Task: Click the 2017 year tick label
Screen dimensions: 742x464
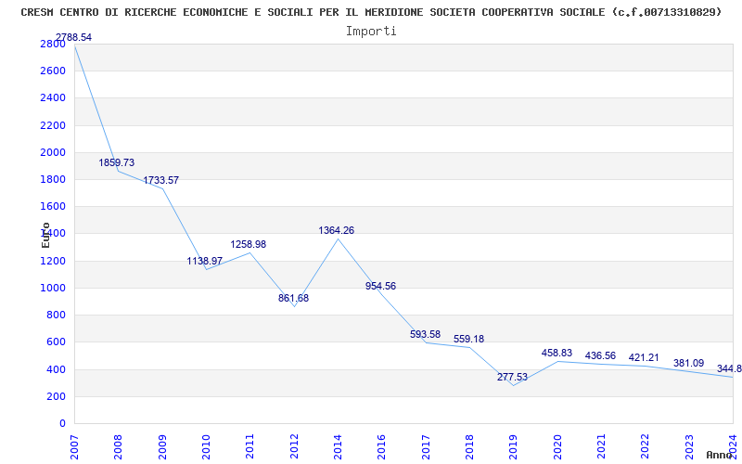Action: click(x=426, y=446)
